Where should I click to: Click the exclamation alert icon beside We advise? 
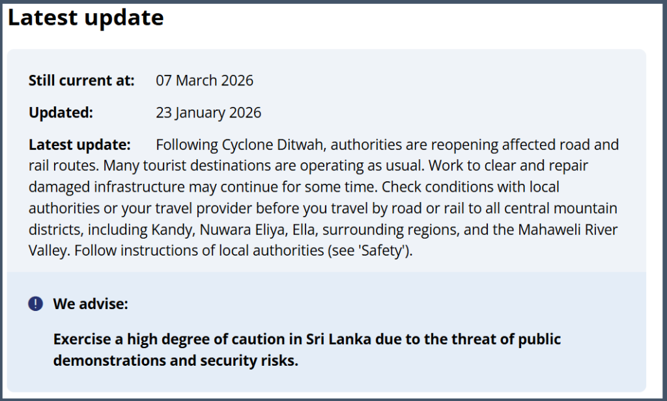pos(36,304)
